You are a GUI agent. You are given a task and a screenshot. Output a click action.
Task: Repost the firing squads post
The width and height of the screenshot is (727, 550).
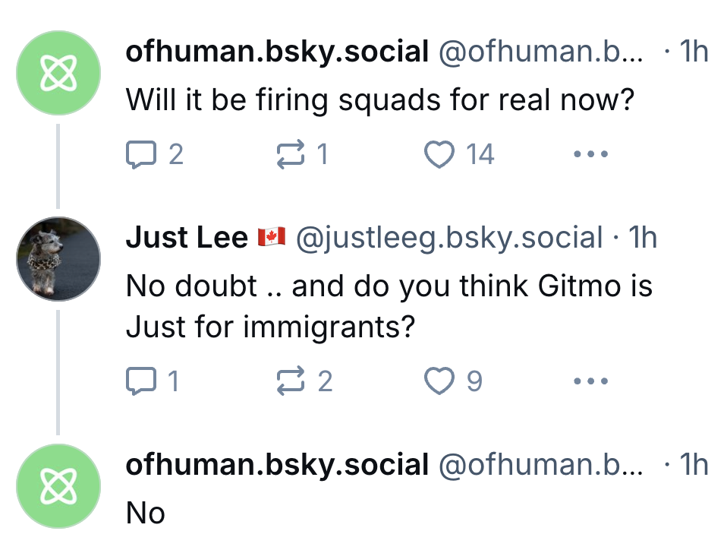click(x=287, y=155)
